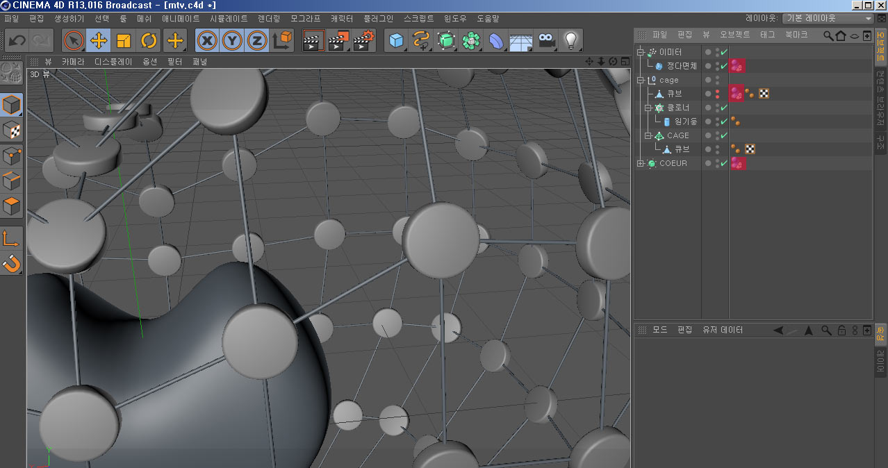The image size is (888, 468).
Task: Render to Picture Viewer
Action: click(x=338, y=40)
